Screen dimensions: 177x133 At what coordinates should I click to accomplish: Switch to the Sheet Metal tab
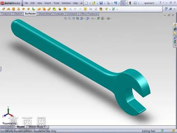click(x=45, y=14)
